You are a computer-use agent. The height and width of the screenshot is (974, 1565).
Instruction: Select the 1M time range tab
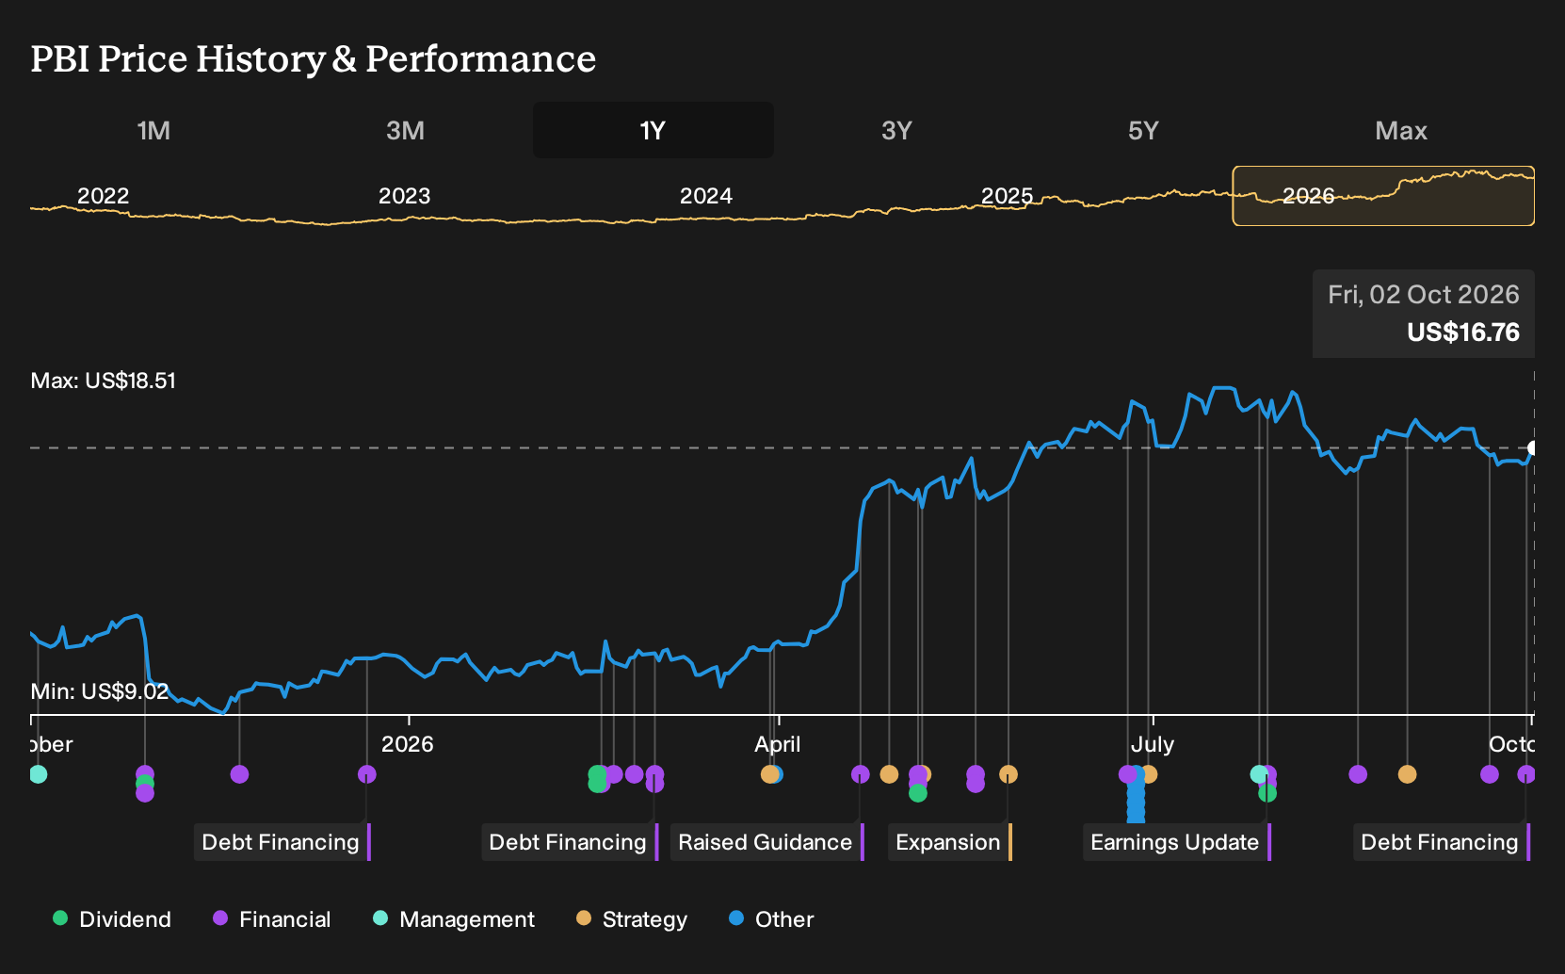153,130
